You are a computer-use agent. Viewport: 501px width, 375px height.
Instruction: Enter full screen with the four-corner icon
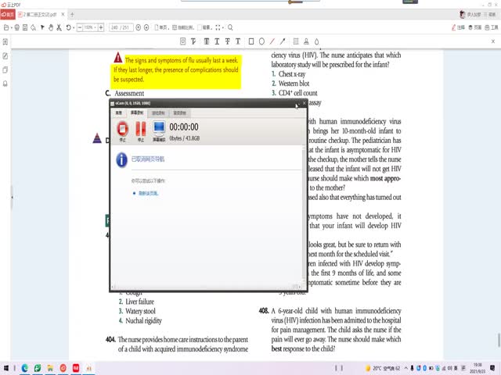point(218,28)
